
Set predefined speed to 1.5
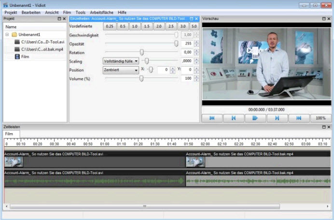(x=147, y=27)
